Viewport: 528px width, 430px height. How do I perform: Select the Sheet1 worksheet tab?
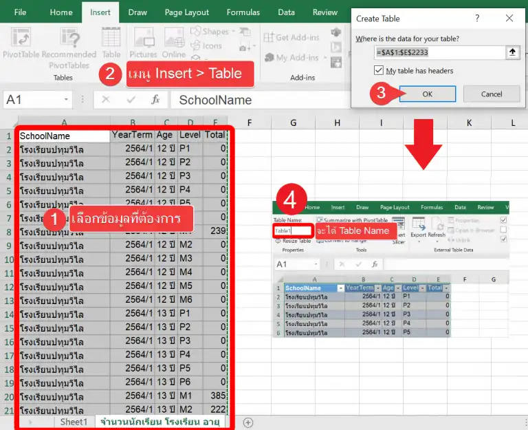tap(74, 422)
